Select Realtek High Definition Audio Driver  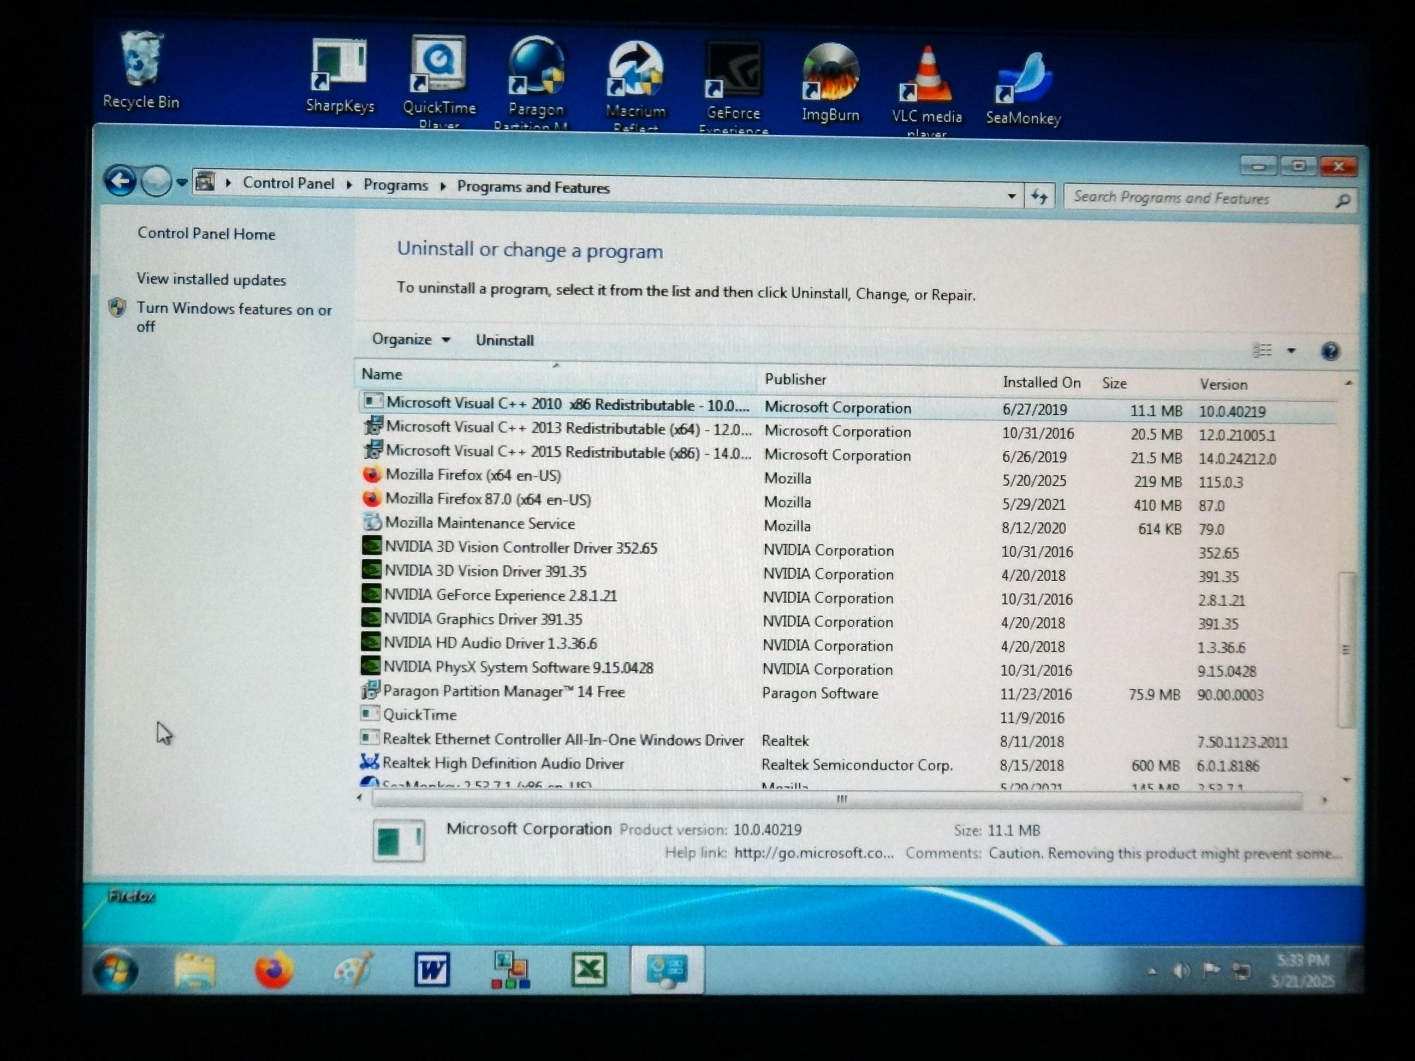click(848, 764)
